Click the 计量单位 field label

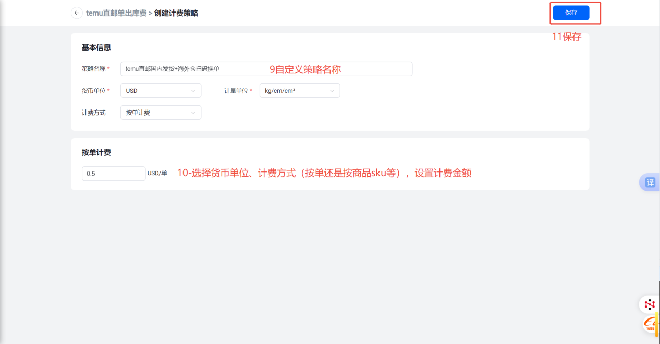click(236, 91)
